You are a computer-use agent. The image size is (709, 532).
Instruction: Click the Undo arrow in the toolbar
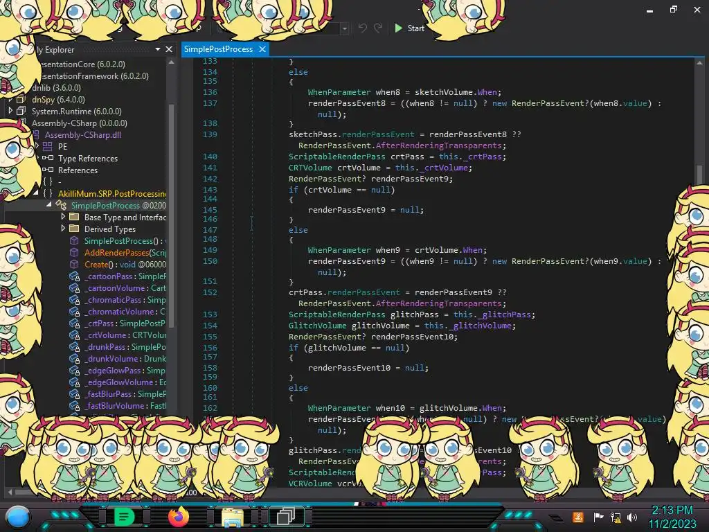pos(363,28)
